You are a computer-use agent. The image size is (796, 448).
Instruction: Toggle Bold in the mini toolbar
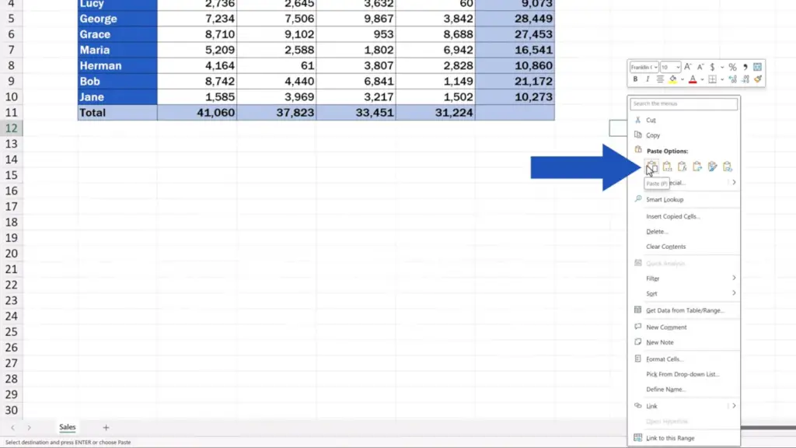point(635,79)
